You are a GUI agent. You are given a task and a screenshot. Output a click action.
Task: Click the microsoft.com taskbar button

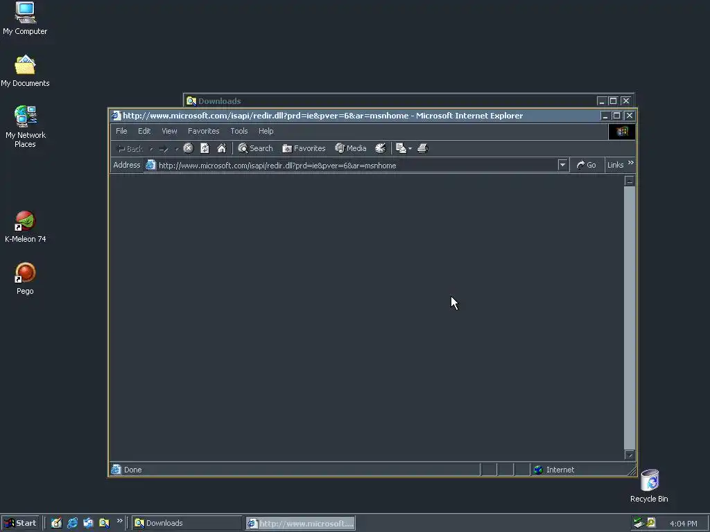coord(301,523)
